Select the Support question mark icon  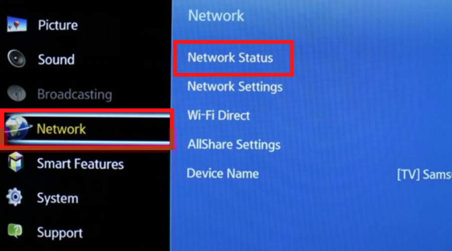15,231
